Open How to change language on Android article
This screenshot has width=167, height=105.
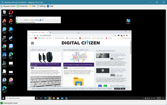point(79,65)
